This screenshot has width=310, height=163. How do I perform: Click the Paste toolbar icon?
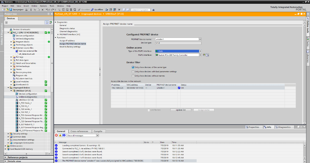pyautogui.click(x=38, y=10)
